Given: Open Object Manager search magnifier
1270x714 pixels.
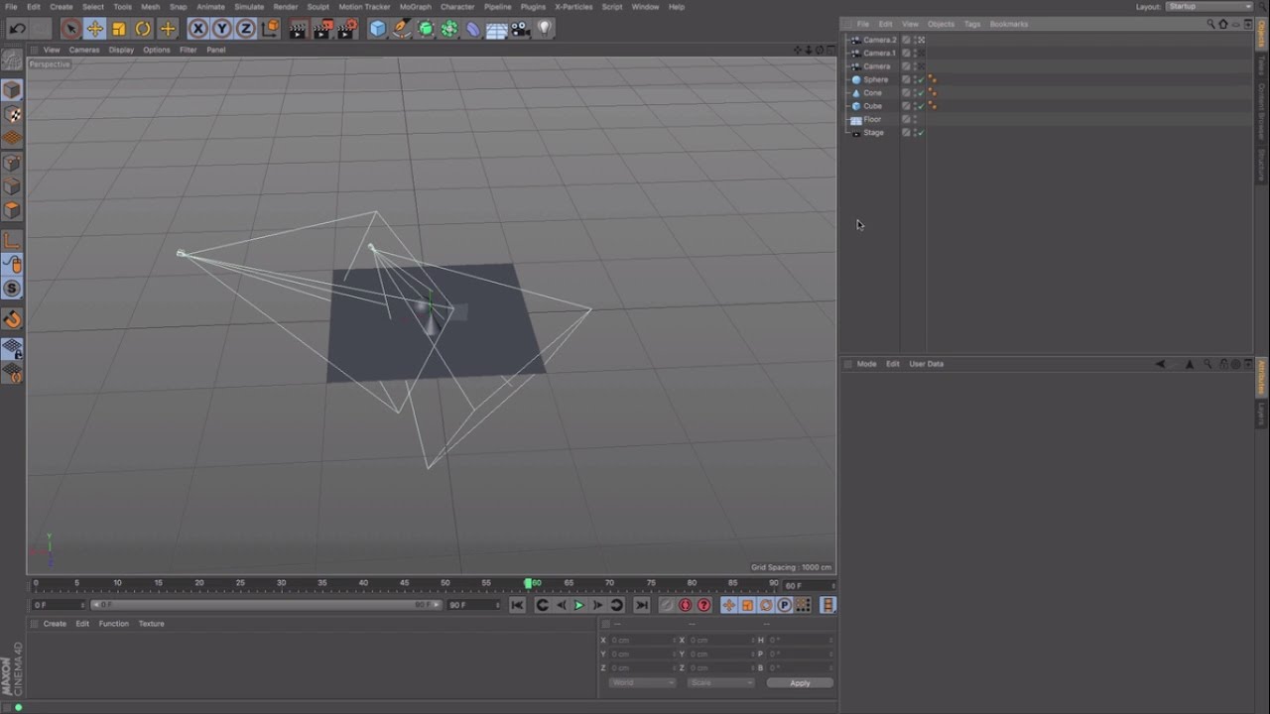Looking at the screenshot, I should (x=1210, y=24).
